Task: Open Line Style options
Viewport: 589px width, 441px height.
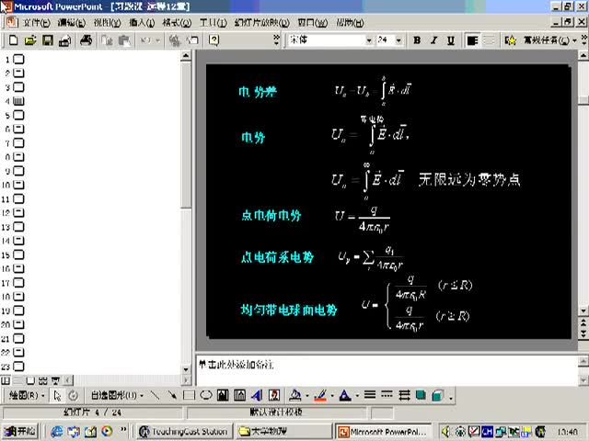Action: (370, 395)
